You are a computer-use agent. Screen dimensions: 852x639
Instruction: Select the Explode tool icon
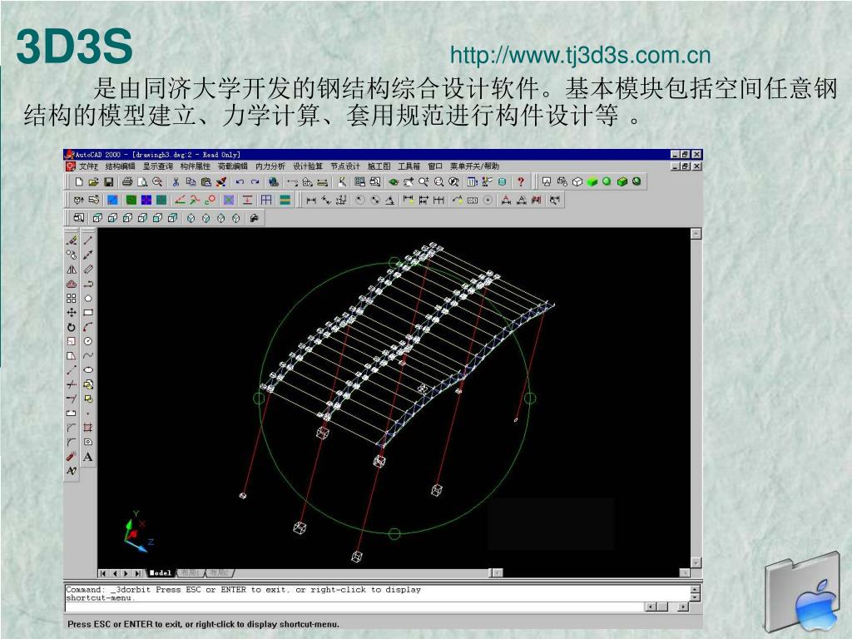point(72,457)
